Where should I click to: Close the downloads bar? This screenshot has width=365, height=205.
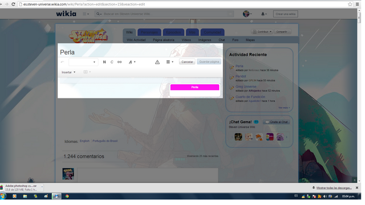(x=357, y=187)
